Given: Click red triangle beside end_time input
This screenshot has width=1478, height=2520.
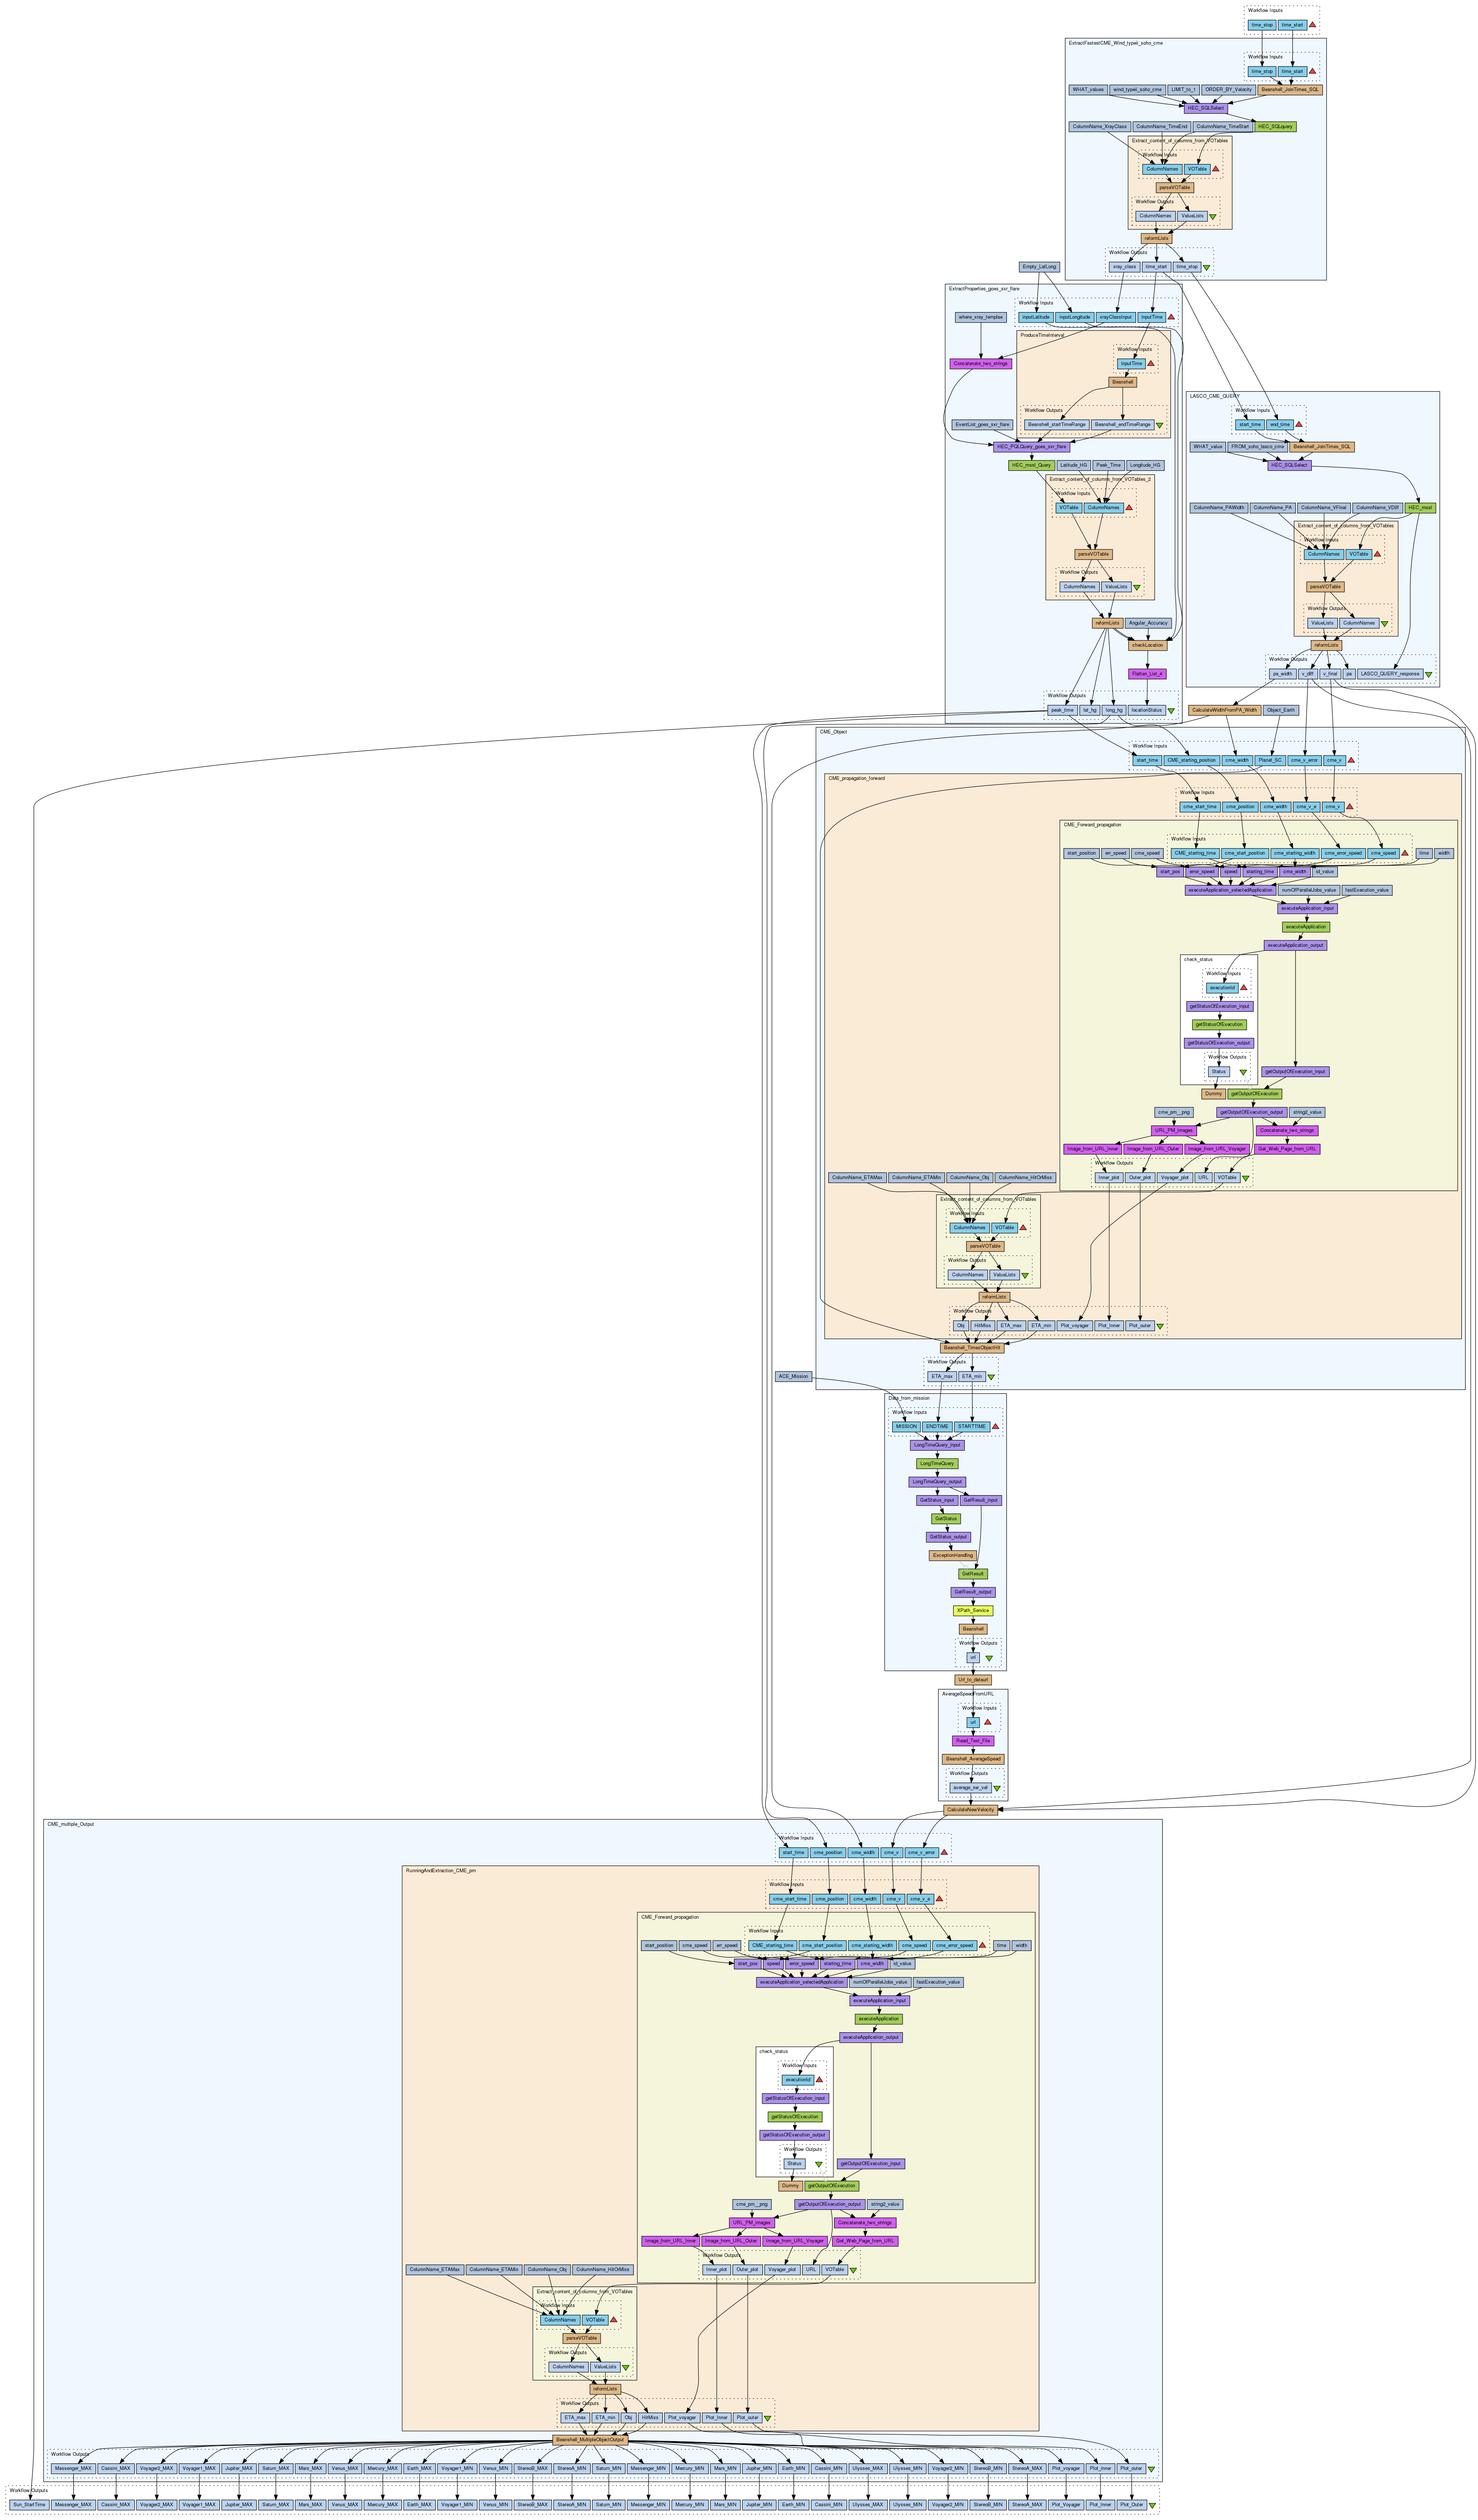Looking at the screenshot, I should click(1299, 424).
